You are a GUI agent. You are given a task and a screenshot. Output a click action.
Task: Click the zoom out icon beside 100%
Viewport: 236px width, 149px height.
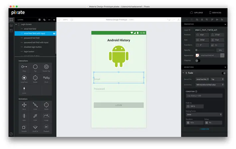pos(59,20)
